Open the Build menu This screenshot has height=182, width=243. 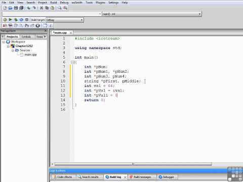click(54, 3)
